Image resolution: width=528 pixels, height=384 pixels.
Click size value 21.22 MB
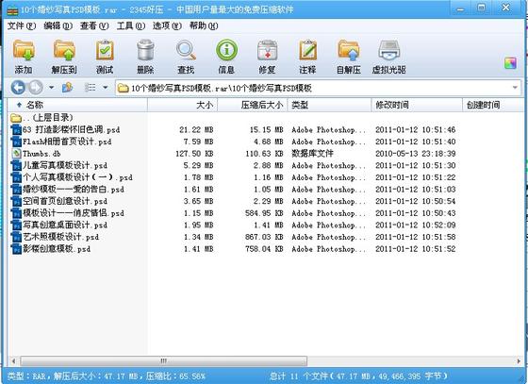196,129
